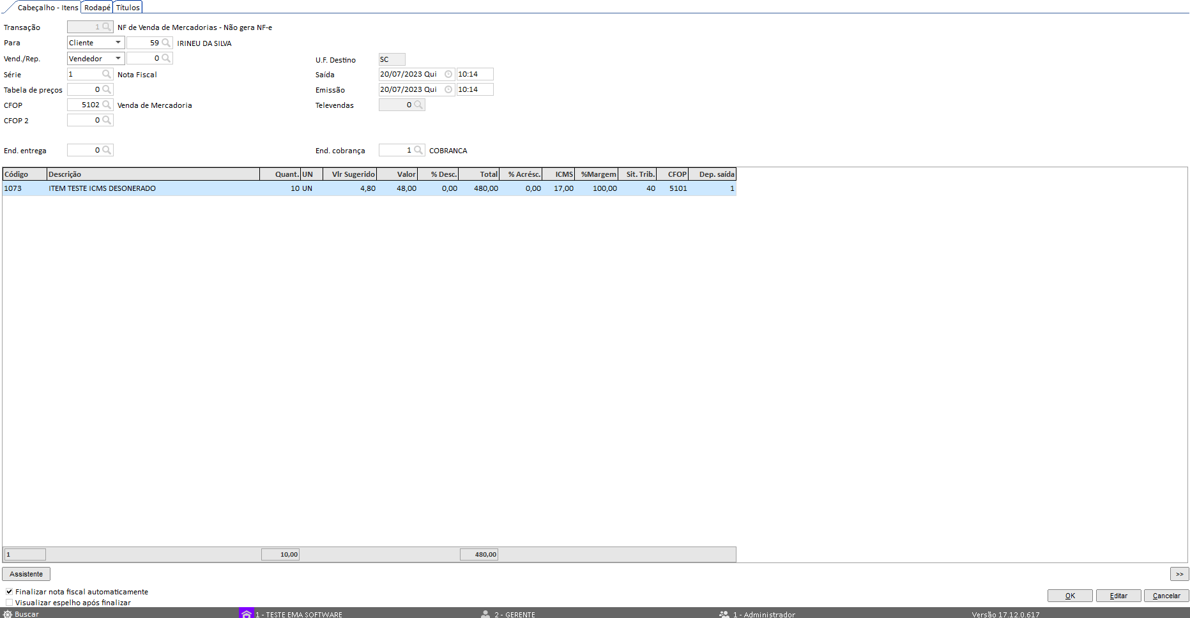The image size is (1190, 618).
Task: Open Vend./Rep. lookup magnifier
Action: 166,58
